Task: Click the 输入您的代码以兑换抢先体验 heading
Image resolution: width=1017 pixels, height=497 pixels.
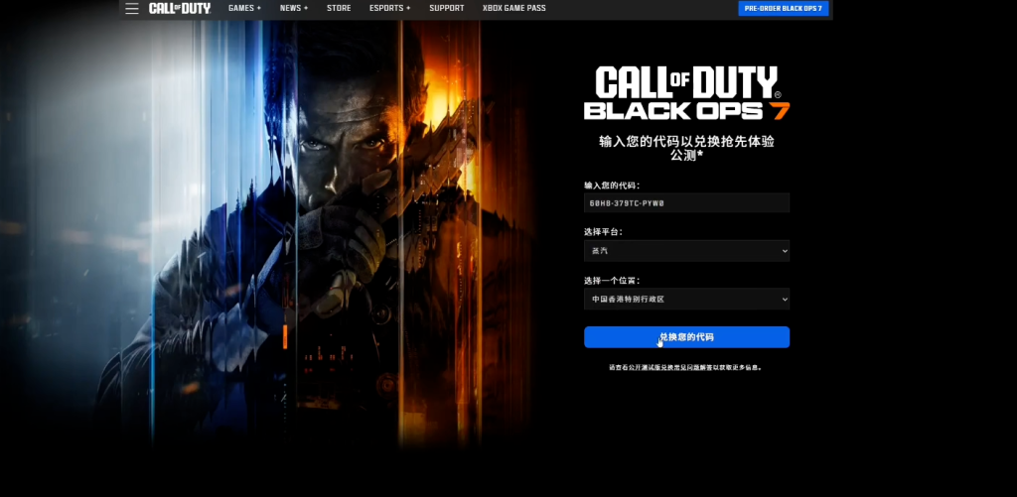Action: tap(686, 142)
